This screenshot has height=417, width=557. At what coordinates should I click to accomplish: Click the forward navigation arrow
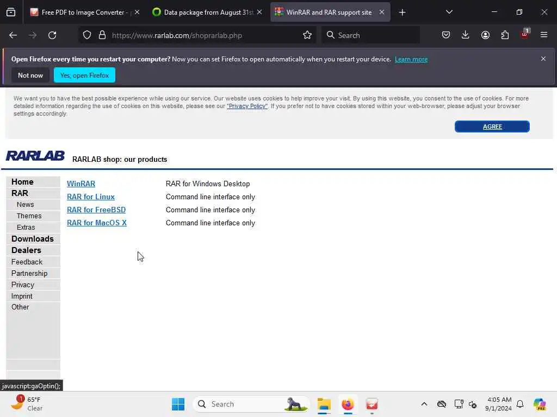[33, 35]
